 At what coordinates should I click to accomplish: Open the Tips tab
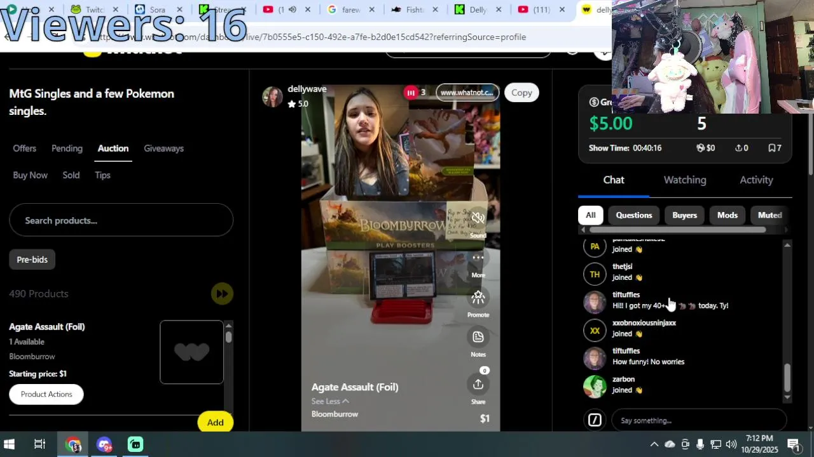pyautogui.click(x=102, y=175)
